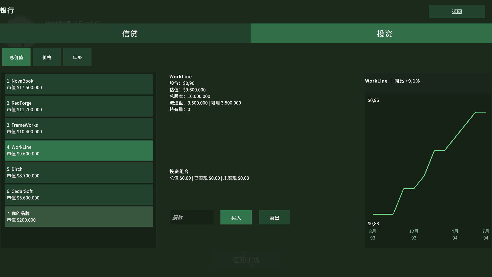
Task: Click the 股价 $0,96 line
Action: (182, 83)
